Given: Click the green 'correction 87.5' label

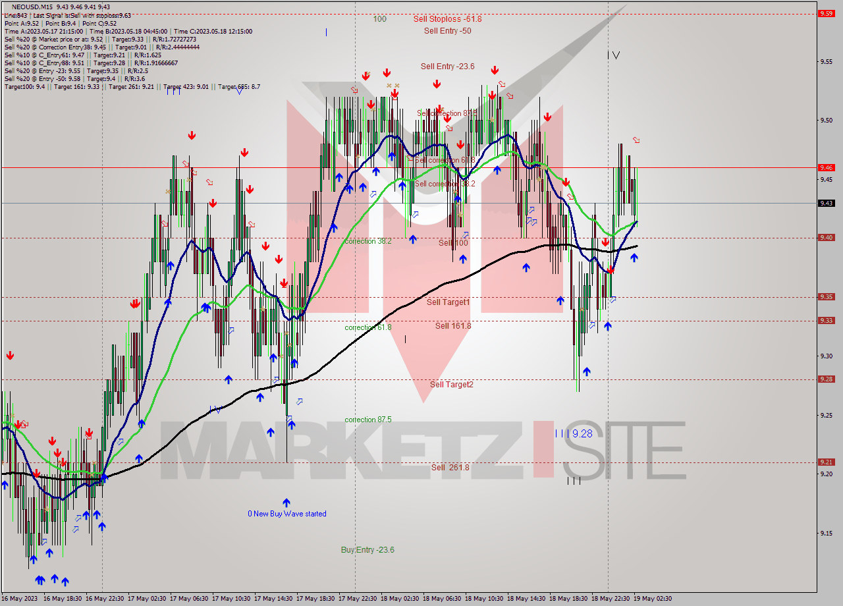Looking at the screenshot, I should pyautogui.click(x=367, y=420).
